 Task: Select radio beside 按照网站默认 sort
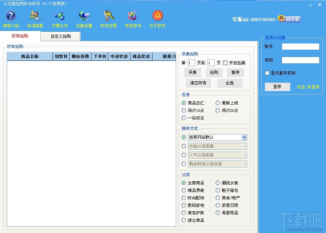coord(184,137)
